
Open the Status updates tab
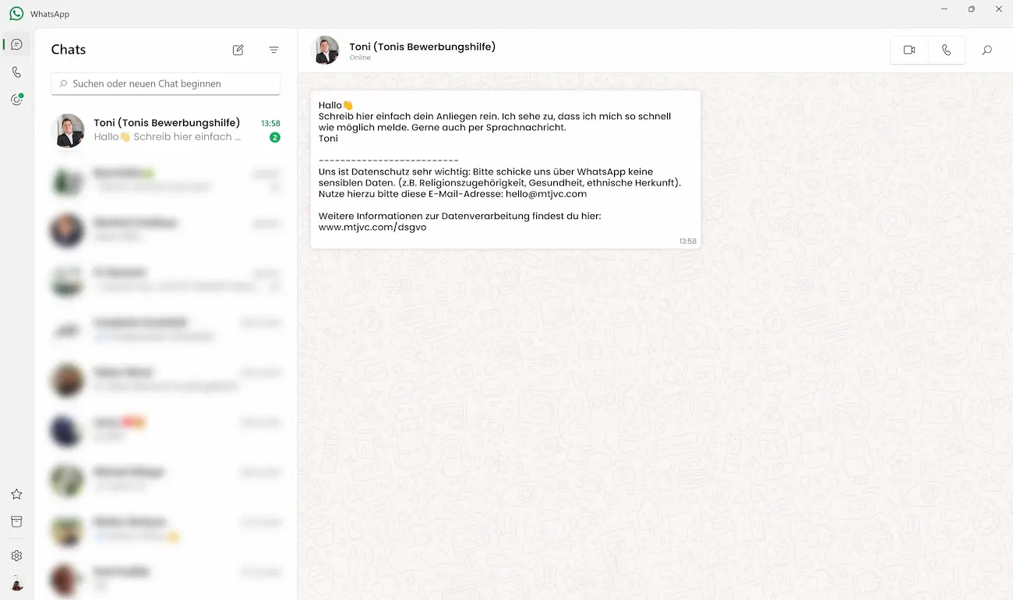(x=16, y=100)
